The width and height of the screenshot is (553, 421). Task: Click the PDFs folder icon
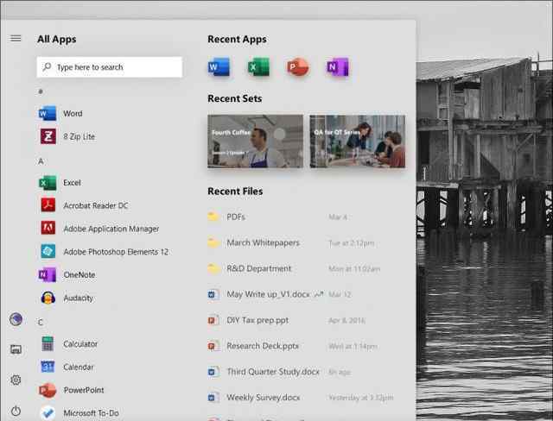[213, 217]
